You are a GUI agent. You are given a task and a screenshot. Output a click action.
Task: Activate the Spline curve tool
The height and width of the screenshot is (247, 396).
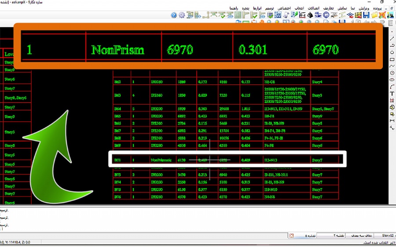click(392, 66)
